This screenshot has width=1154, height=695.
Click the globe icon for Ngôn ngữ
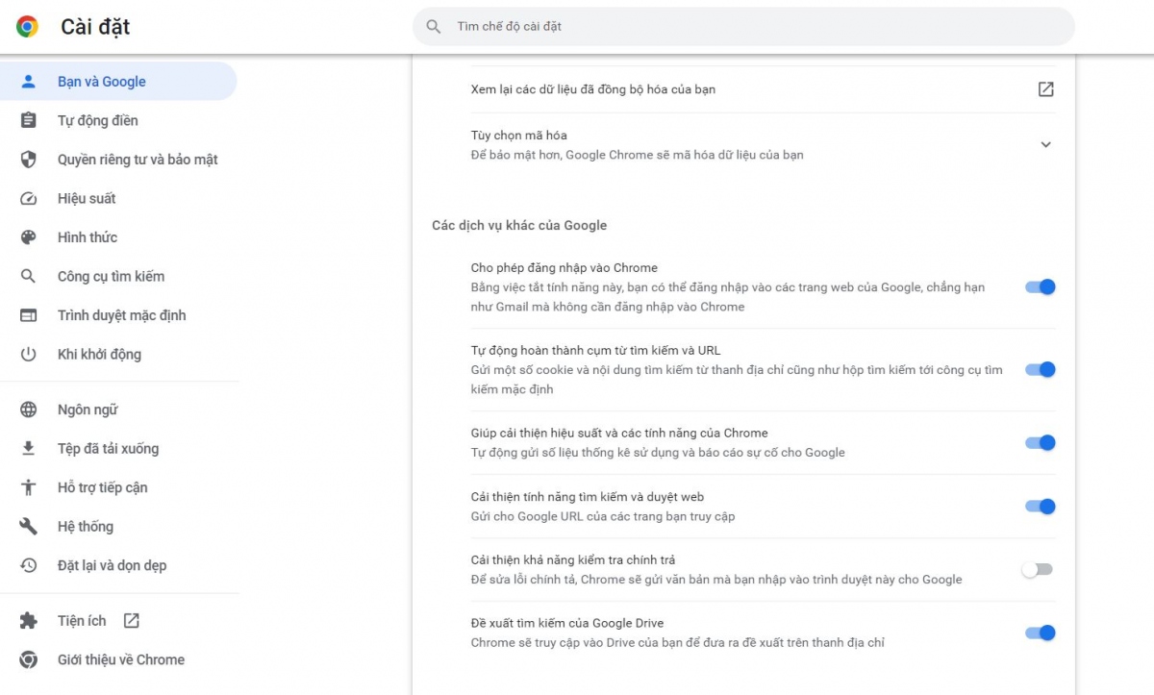click(x=29, y=410)
